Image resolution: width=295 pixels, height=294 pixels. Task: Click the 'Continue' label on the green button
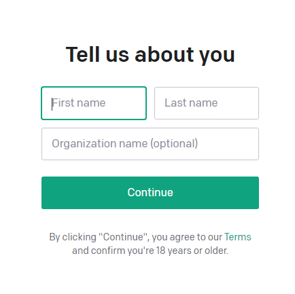coord(150,192)
